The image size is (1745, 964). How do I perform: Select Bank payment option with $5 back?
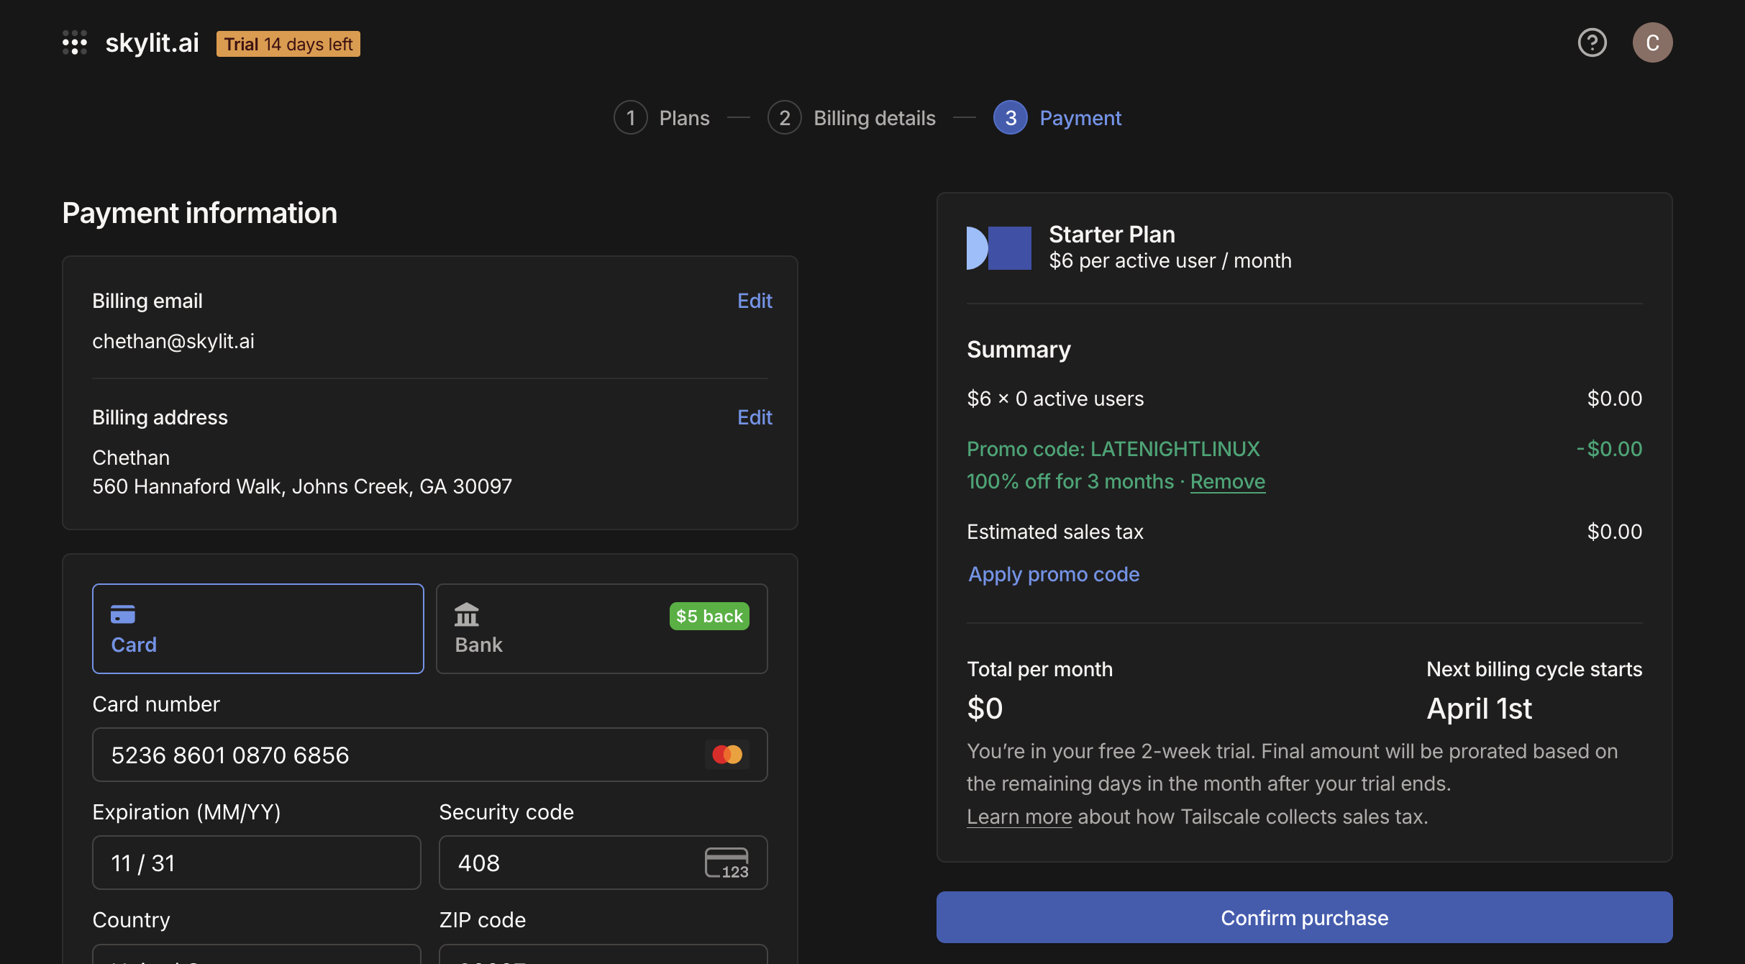tap(602, 629)
